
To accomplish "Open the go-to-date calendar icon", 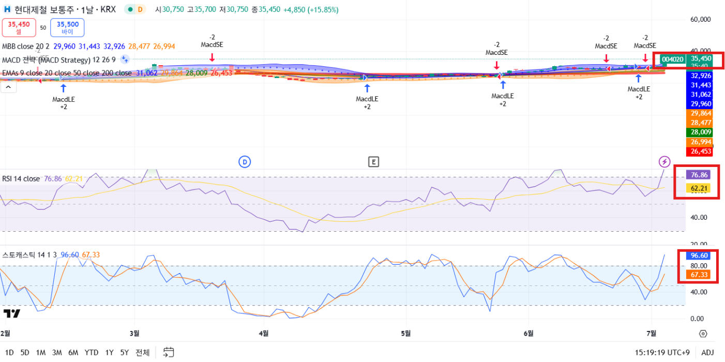I will point(169,353).
